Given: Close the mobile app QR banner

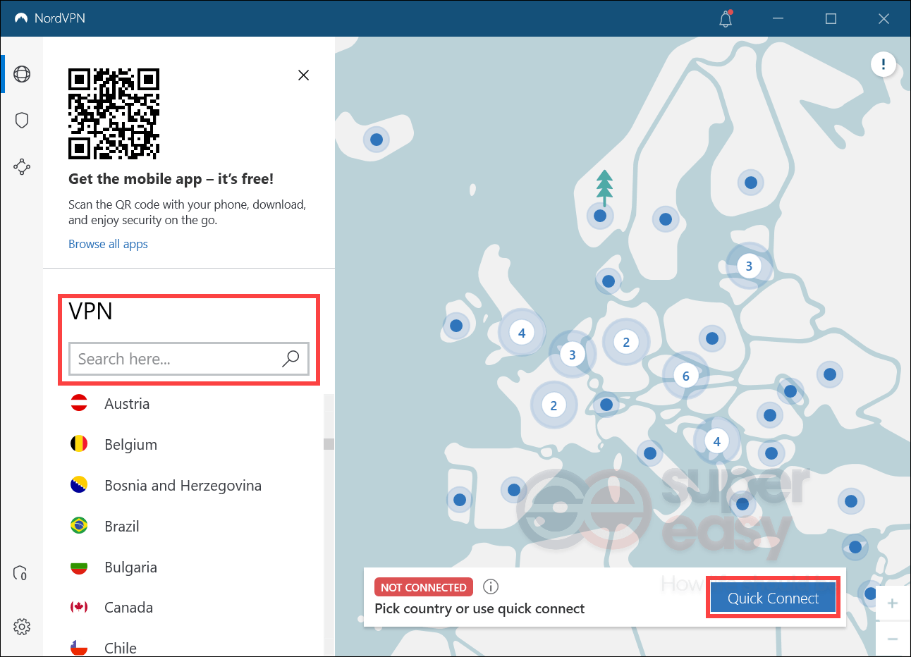Looking at the screenshot, I should (304, 75).
